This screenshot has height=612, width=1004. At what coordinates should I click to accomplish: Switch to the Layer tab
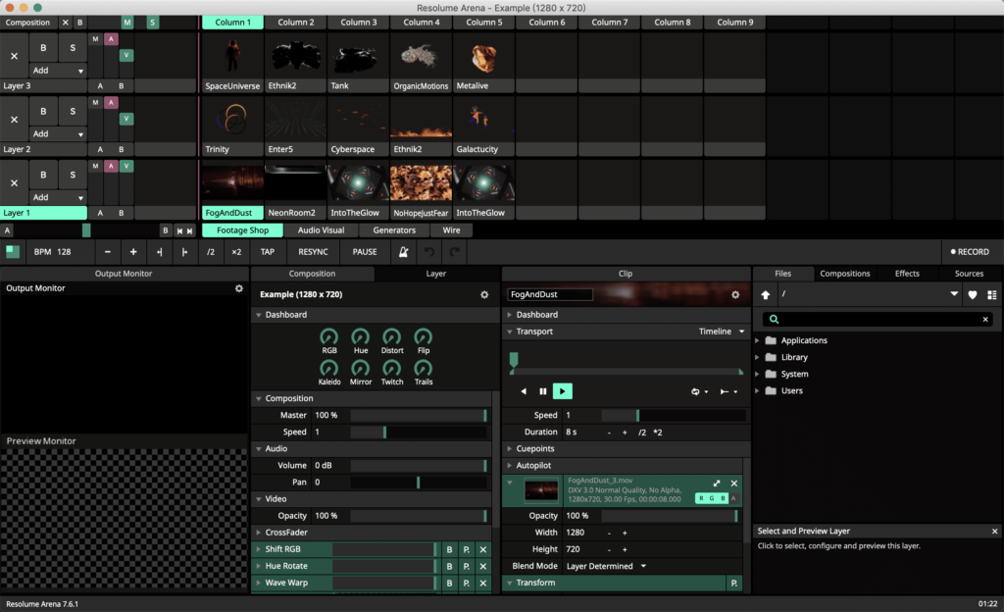click(x=436, y=274)
